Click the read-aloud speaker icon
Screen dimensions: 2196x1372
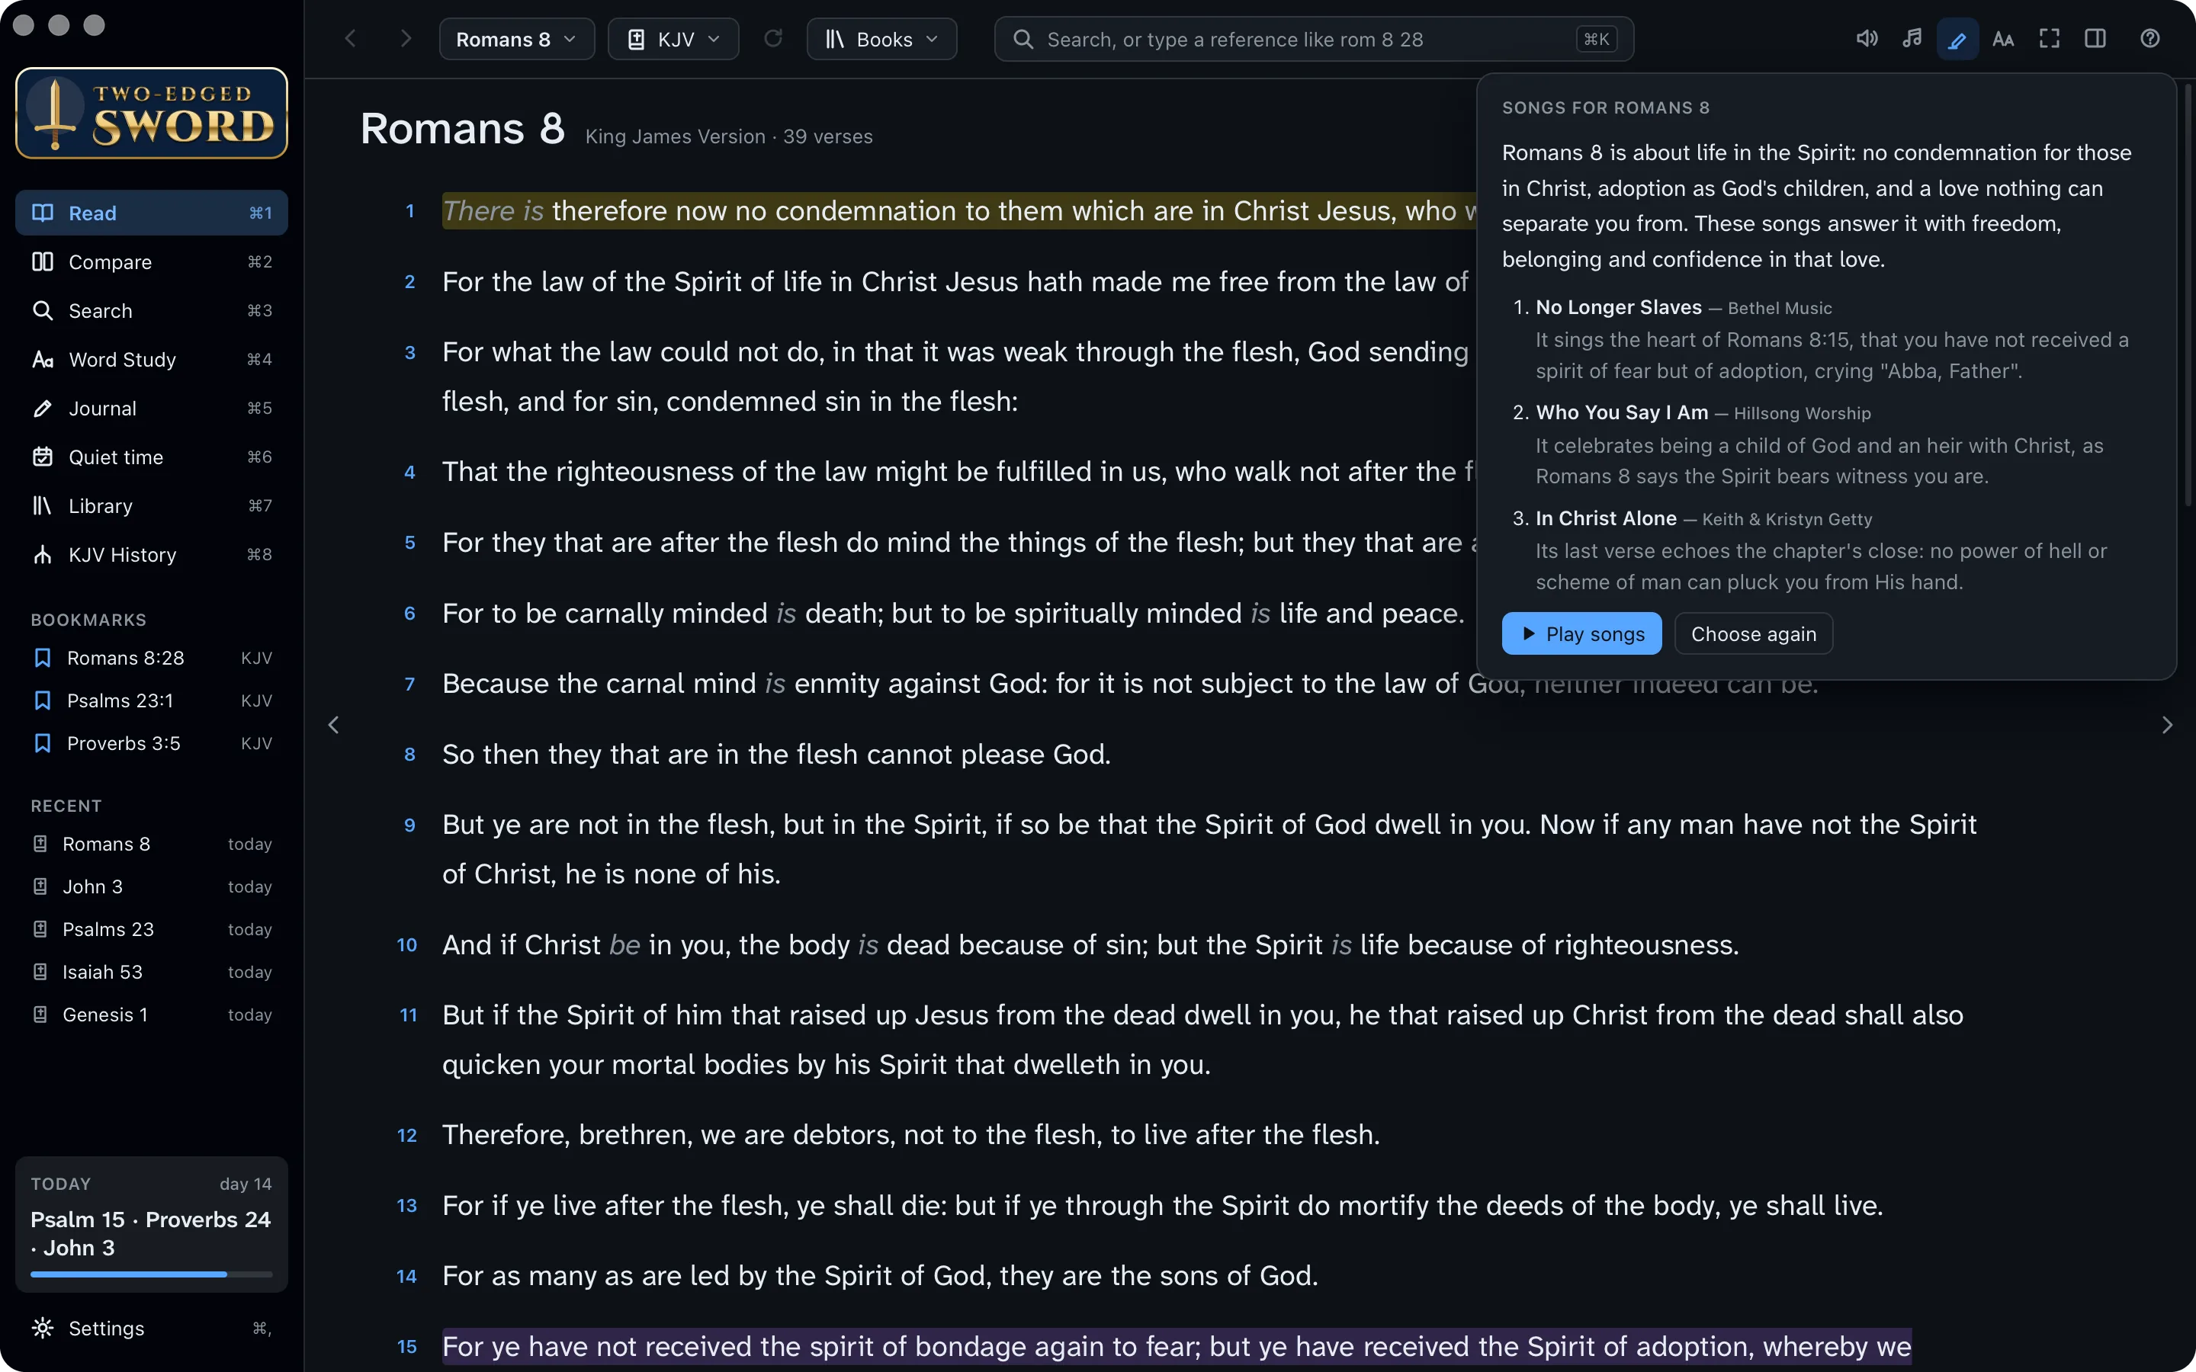click(1866, 39)
